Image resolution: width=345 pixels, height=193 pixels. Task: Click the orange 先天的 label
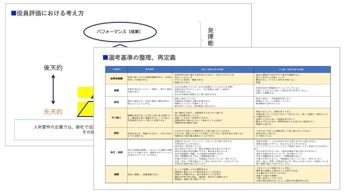pyautogui.click(x=53, y=112)
